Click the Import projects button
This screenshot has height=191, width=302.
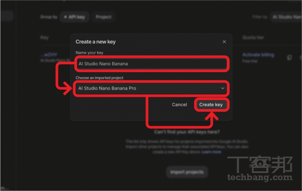[x=187, y=172]
